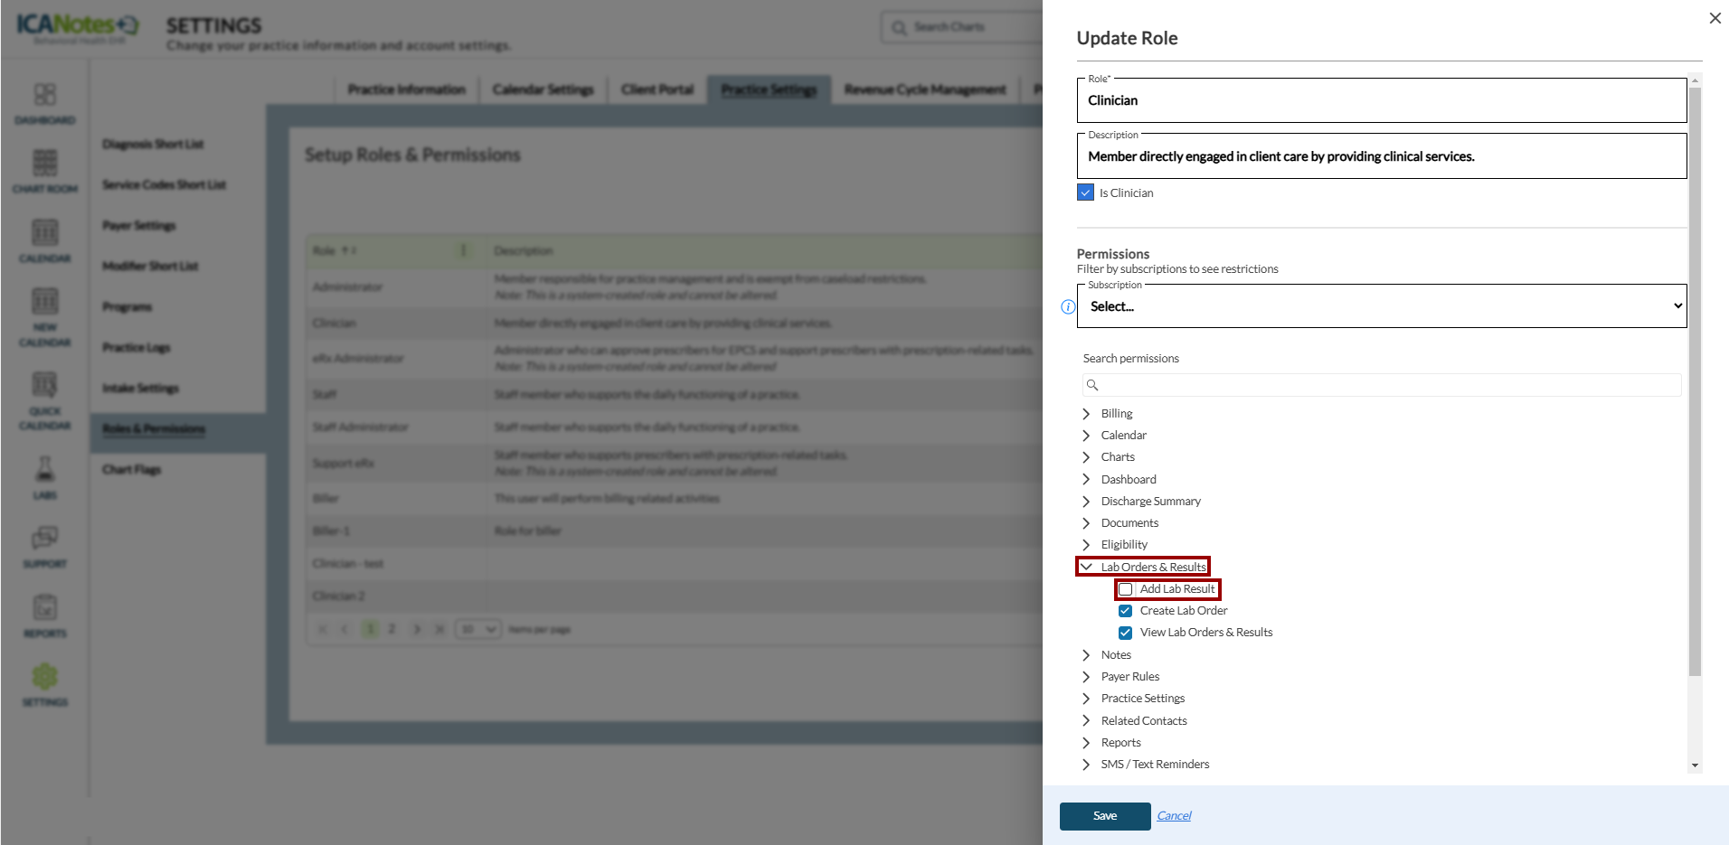
Task: Click the ICANotes logo
Action: coord(78,27)
